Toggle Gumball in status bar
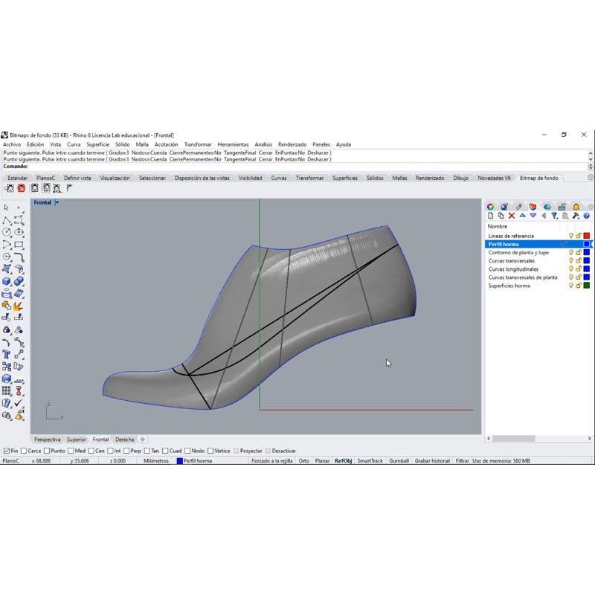Screen dimensions: 595x595 coord(399,461)
